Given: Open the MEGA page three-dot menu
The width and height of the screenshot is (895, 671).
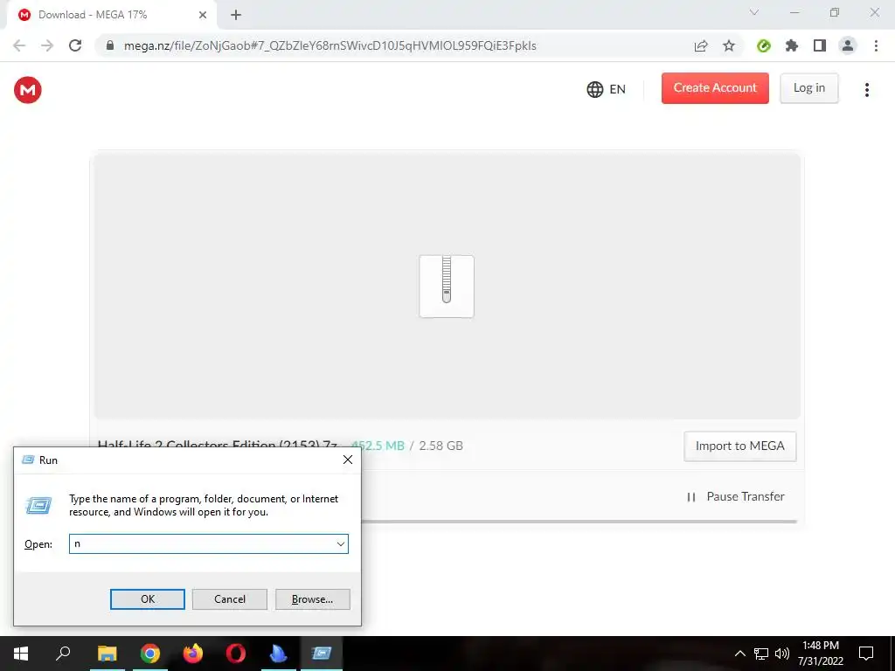Looking at the screenshot, I should click(866, 90).
